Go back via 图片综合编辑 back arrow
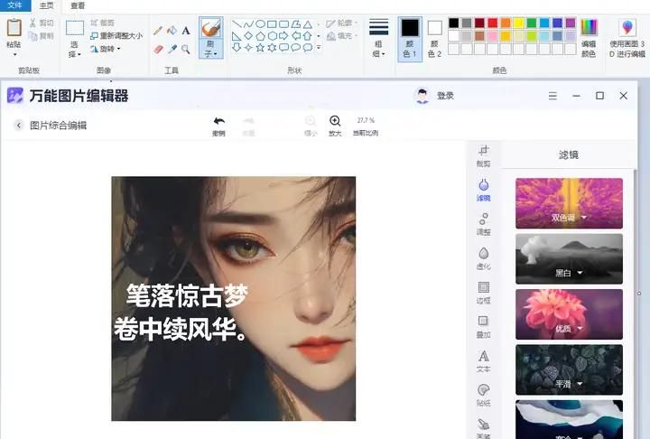Viewport: 650px width, 439px height. (x=19, y=126)
